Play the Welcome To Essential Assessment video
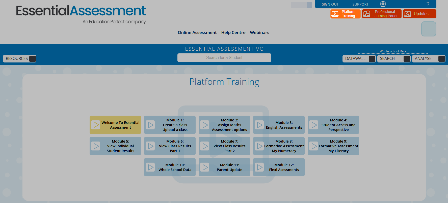The height and width of the screenshot is (203, 448). (96, 125)
